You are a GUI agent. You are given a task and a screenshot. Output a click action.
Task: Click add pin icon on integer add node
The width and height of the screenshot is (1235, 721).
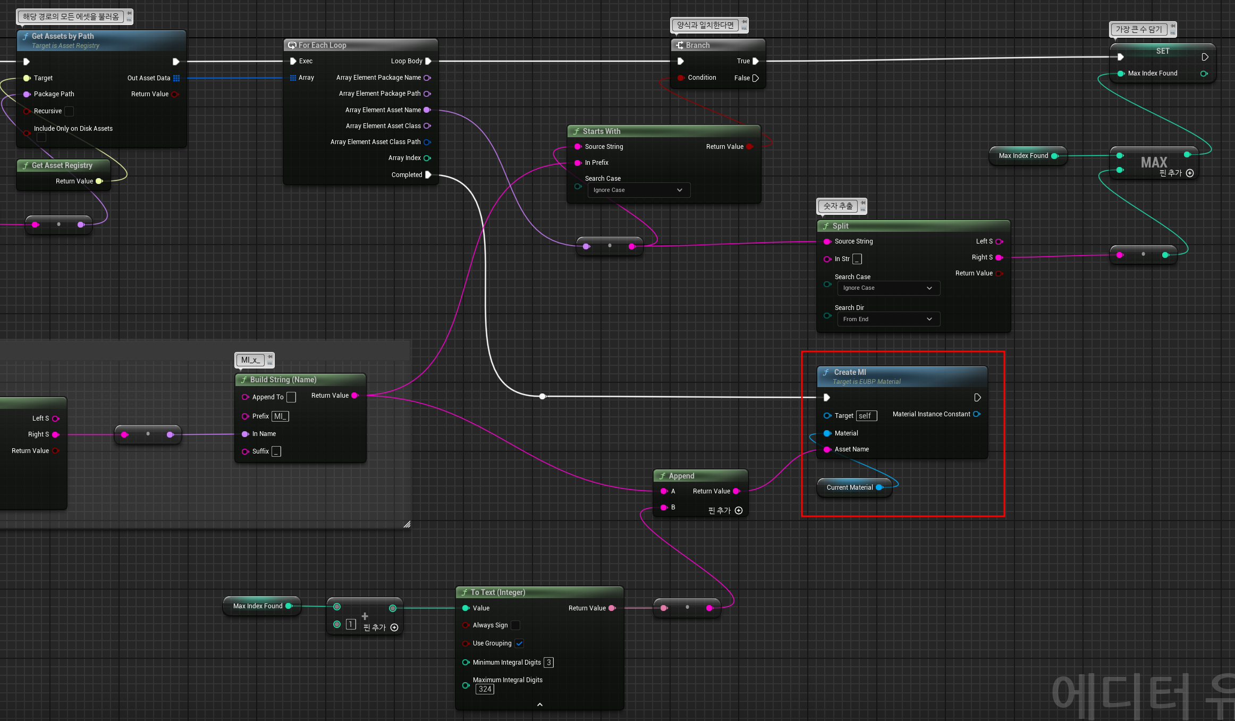(394, 627)
